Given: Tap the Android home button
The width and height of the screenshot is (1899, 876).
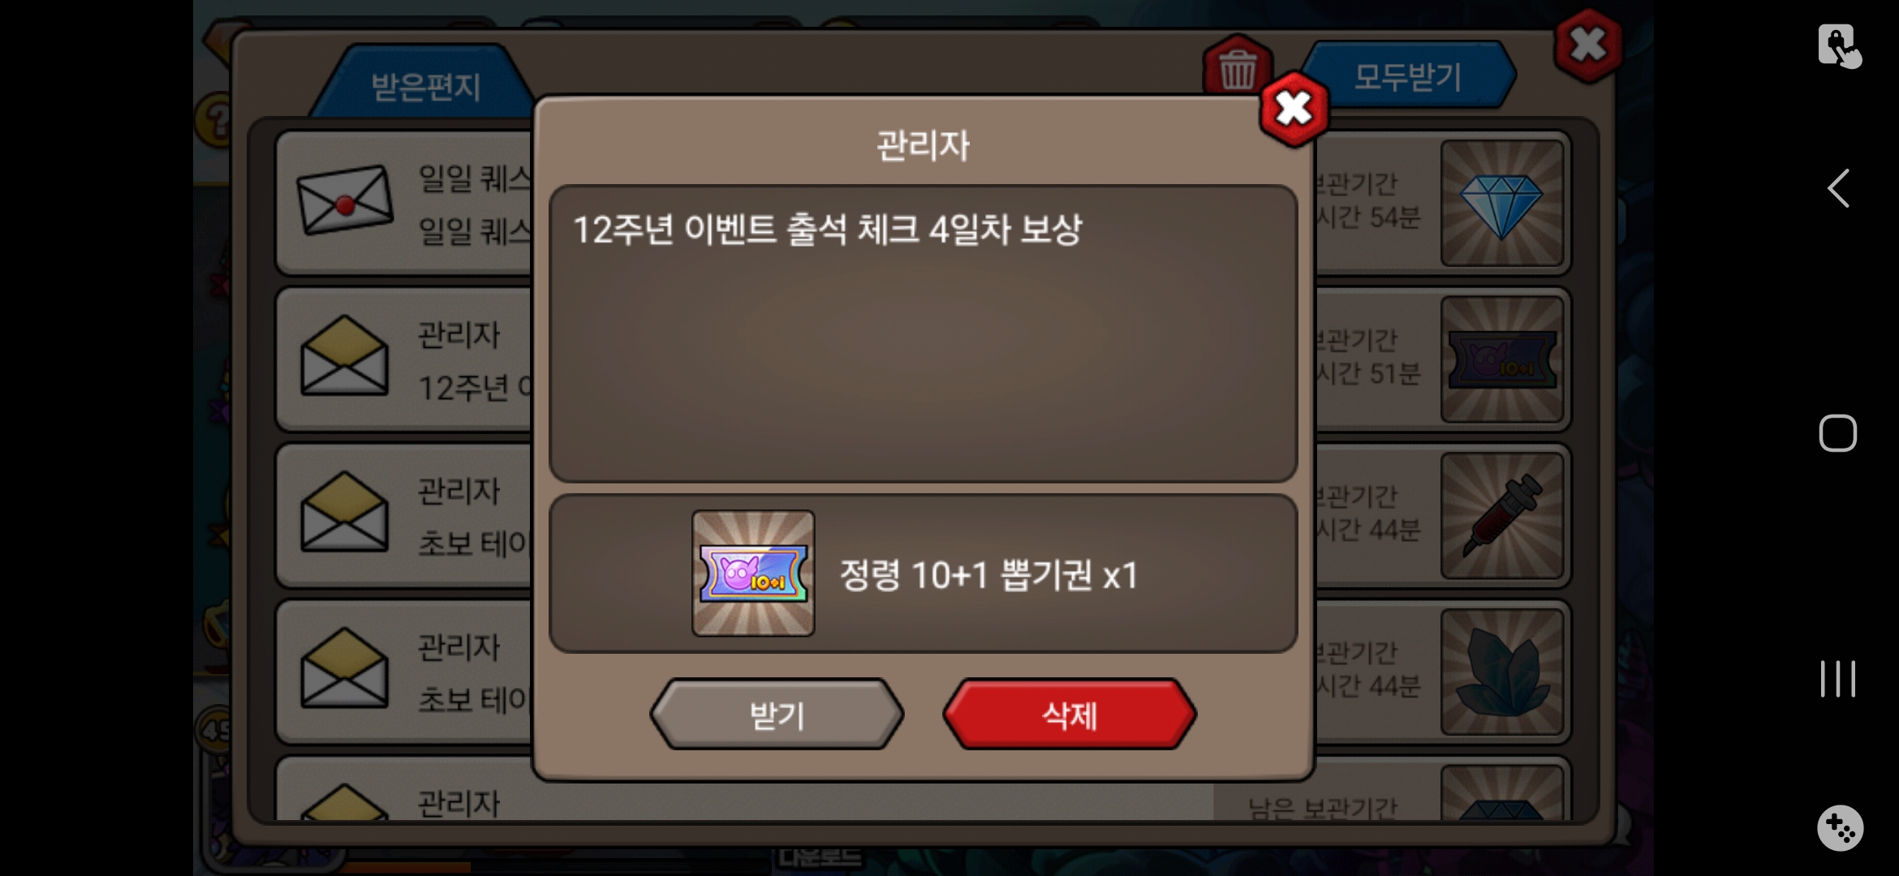Looking at the screenshot, I should [x=1838, y=433].
